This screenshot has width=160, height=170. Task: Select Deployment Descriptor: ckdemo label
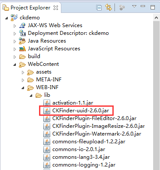(x=68, y=33)
